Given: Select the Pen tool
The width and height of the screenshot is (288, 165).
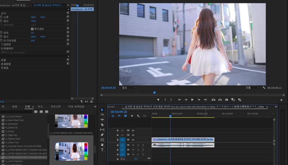Looking at the screenshot, I should coord(102,135).
